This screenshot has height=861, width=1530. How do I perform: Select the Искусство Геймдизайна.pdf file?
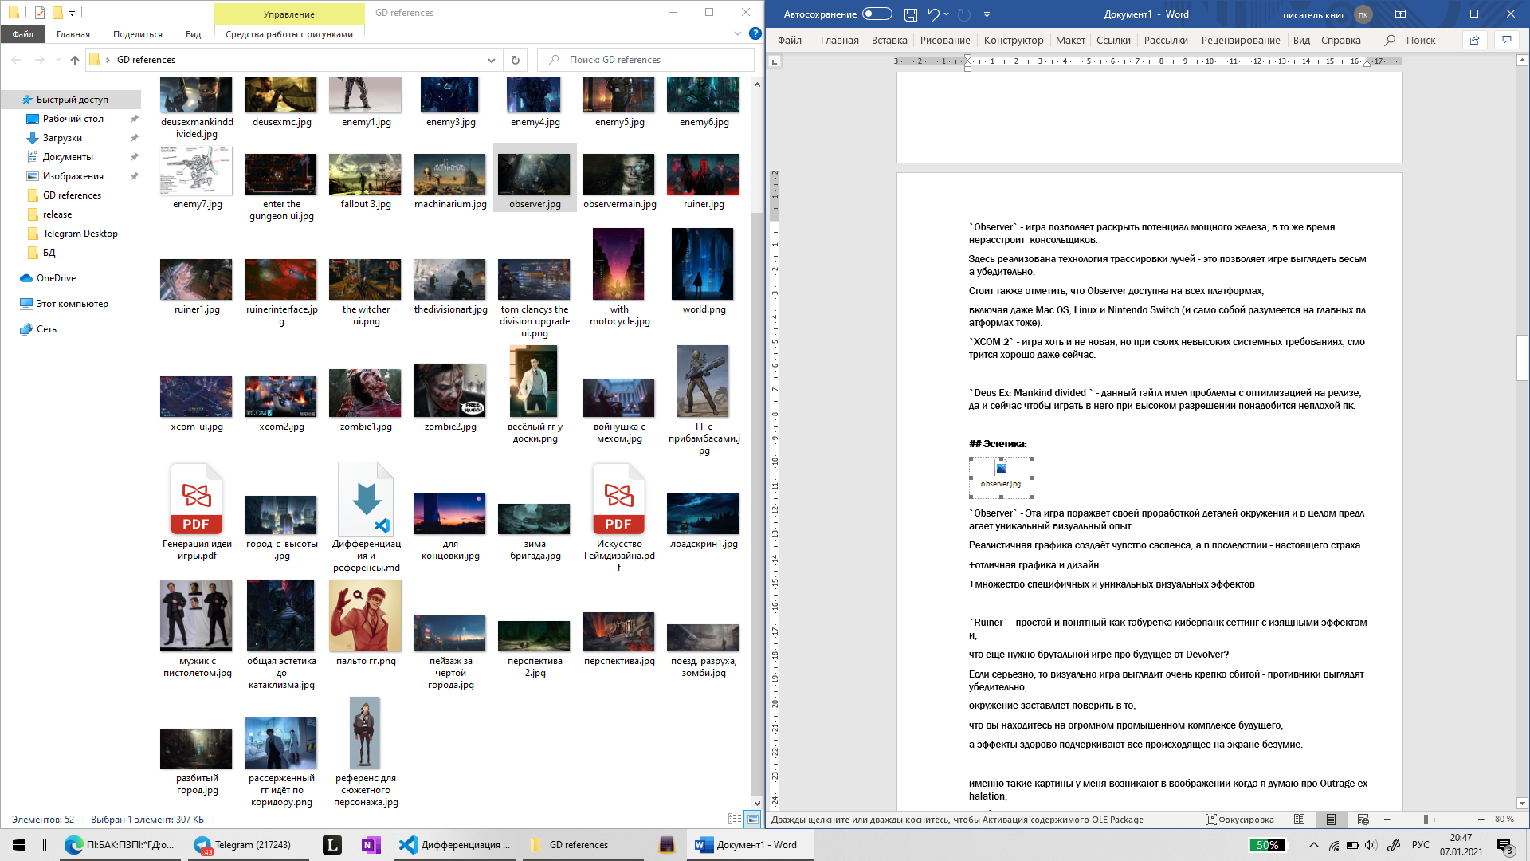(619, 518)
